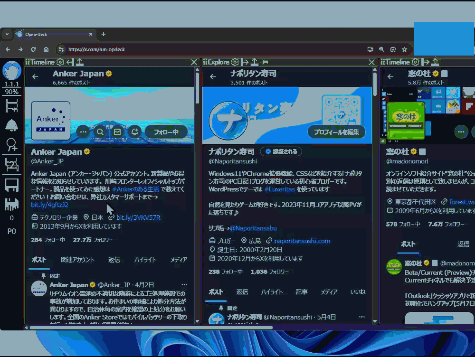Image resolution: width=475 pixels, height=357 pixels.
Task: Go back using arrow beside Anker Japan title
Action: [36, 76]
